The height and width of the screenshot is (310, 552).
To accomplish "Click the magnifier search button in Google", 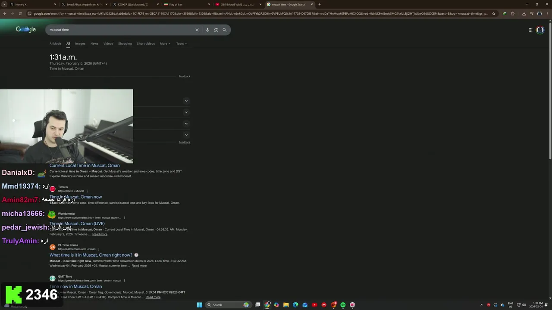I will click(x=224, y=30).
